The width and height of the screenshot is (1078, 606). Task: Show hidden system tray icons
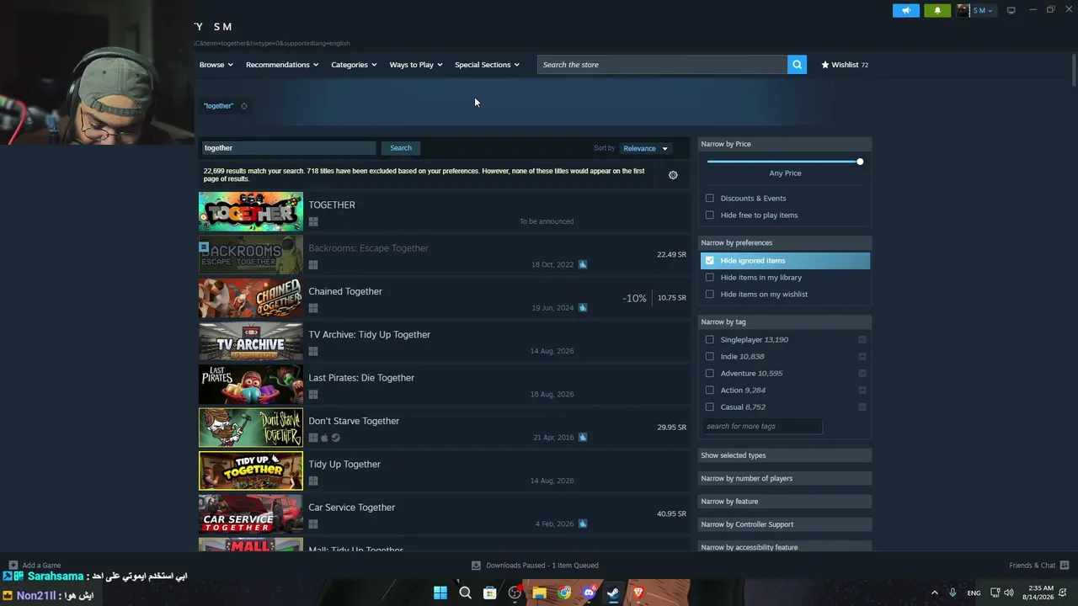point(934,593)
